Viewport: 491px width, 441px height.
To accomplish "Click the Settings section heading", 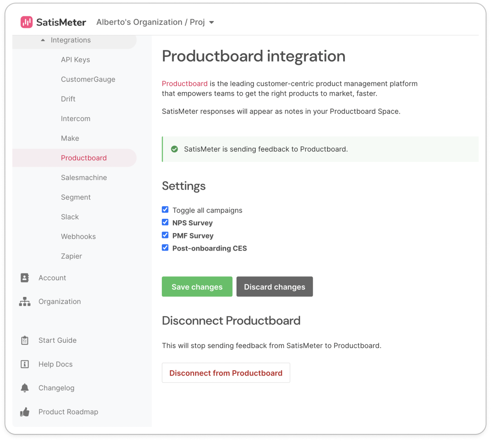I will (184, 186).
